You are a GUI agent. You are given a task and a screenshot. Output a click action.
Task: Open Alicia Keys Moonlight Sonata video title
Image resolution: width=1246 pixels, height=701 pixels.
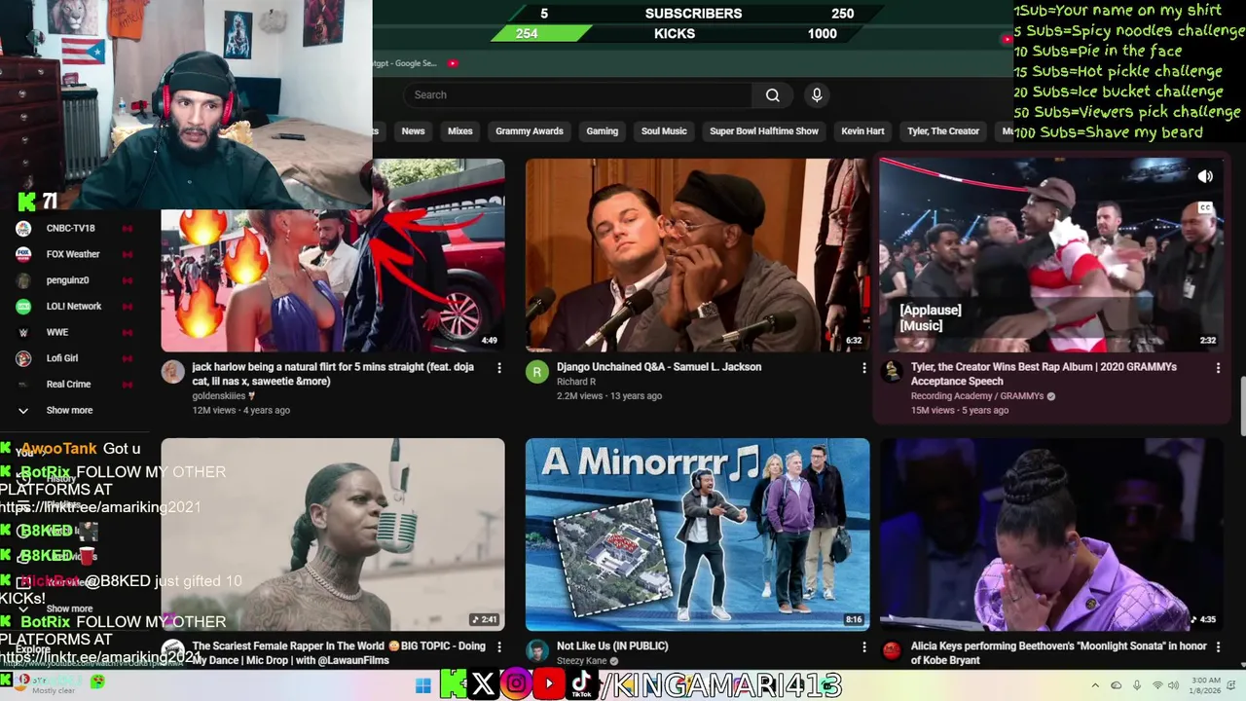pos(1058,652)
